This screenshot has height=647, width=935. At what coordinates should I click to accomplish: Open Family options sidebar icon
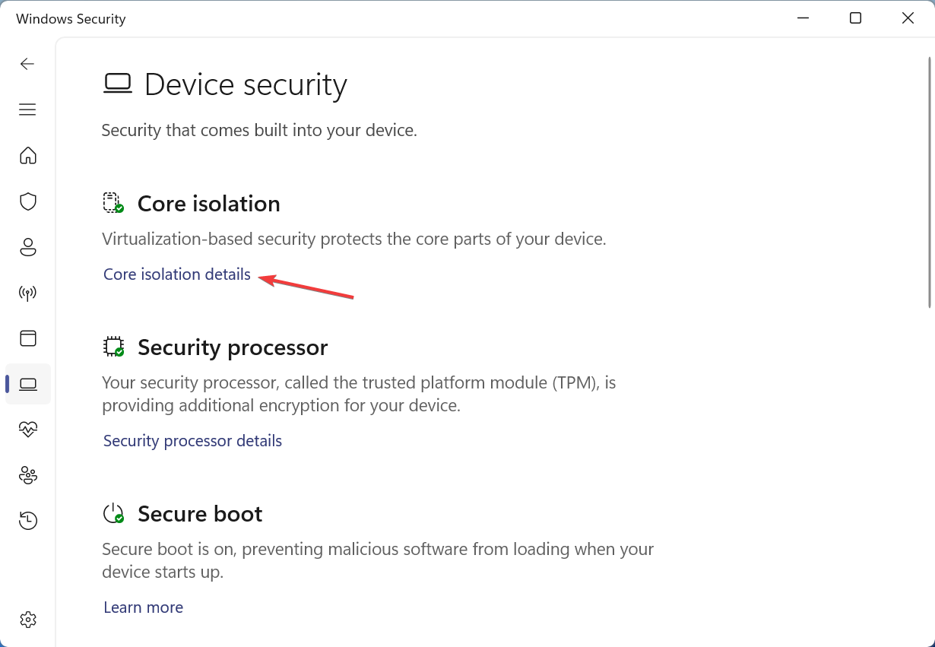[28, 475]
